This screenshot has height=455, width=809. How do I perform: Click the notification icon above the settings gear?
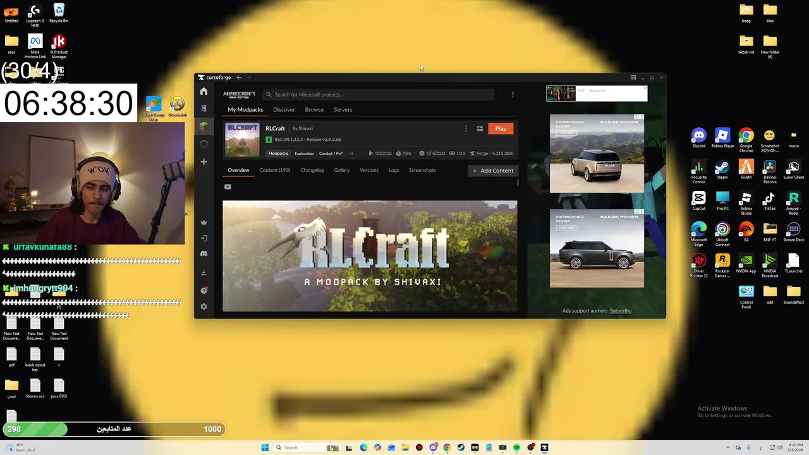(204, 290)
